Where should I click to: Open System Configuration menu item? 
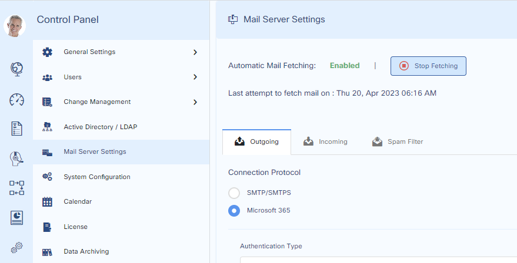[x=96, y=177]
